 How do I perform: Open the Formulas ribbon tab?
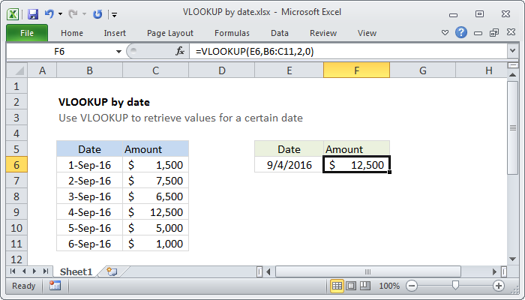[232, 33]
